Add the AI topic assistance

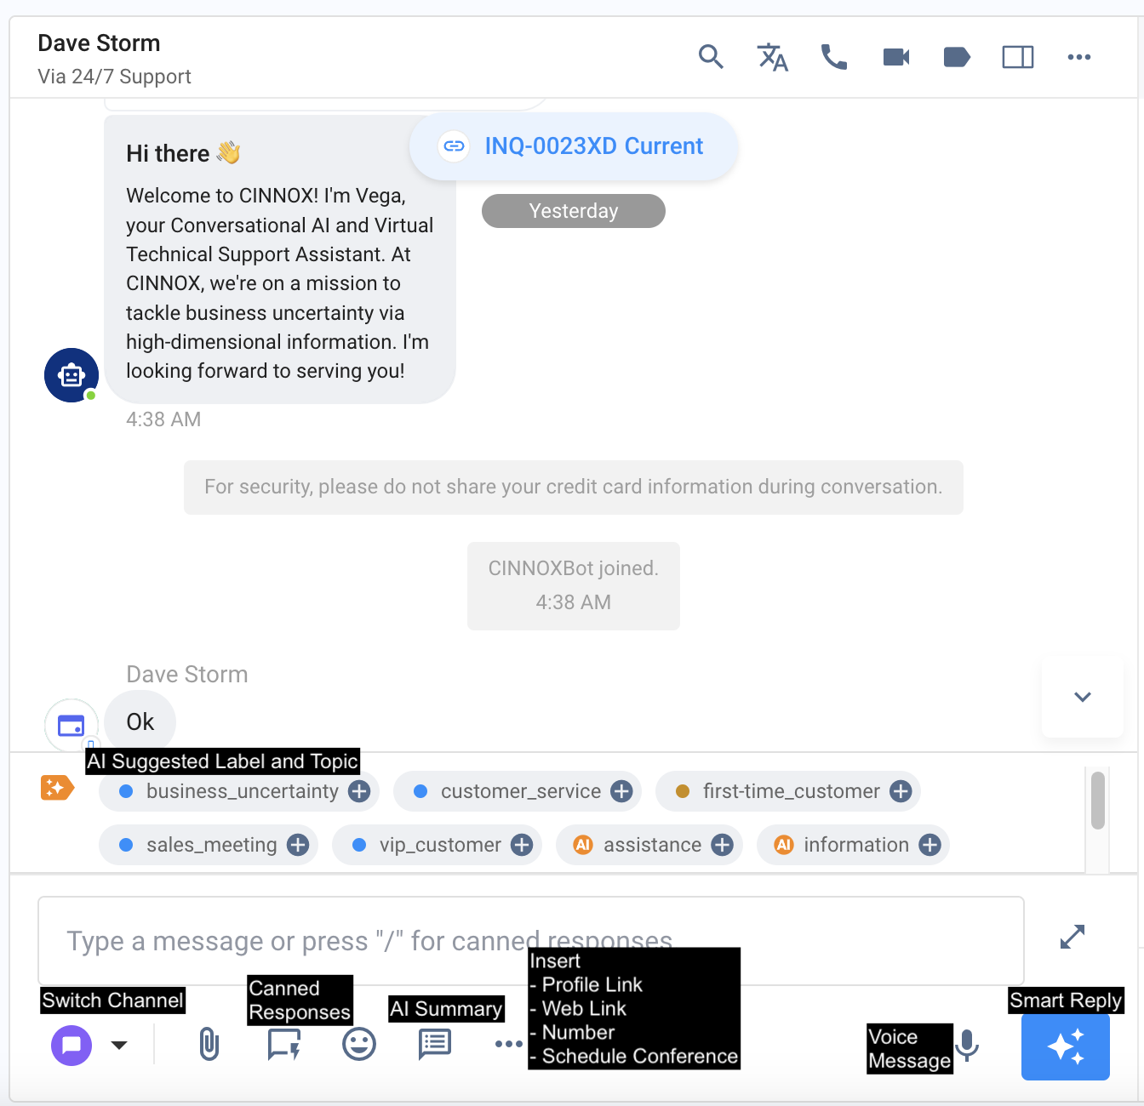[723, 845]
